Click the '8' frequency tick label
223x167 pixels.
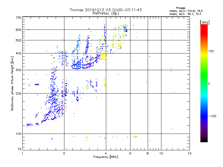click(148, 153)
